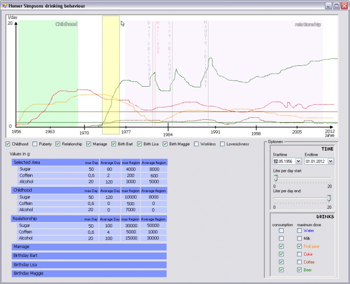Expand the Birthday Bart section
Image resolution: width=350 pixels, height=284 pixels.
coord(89,256)
